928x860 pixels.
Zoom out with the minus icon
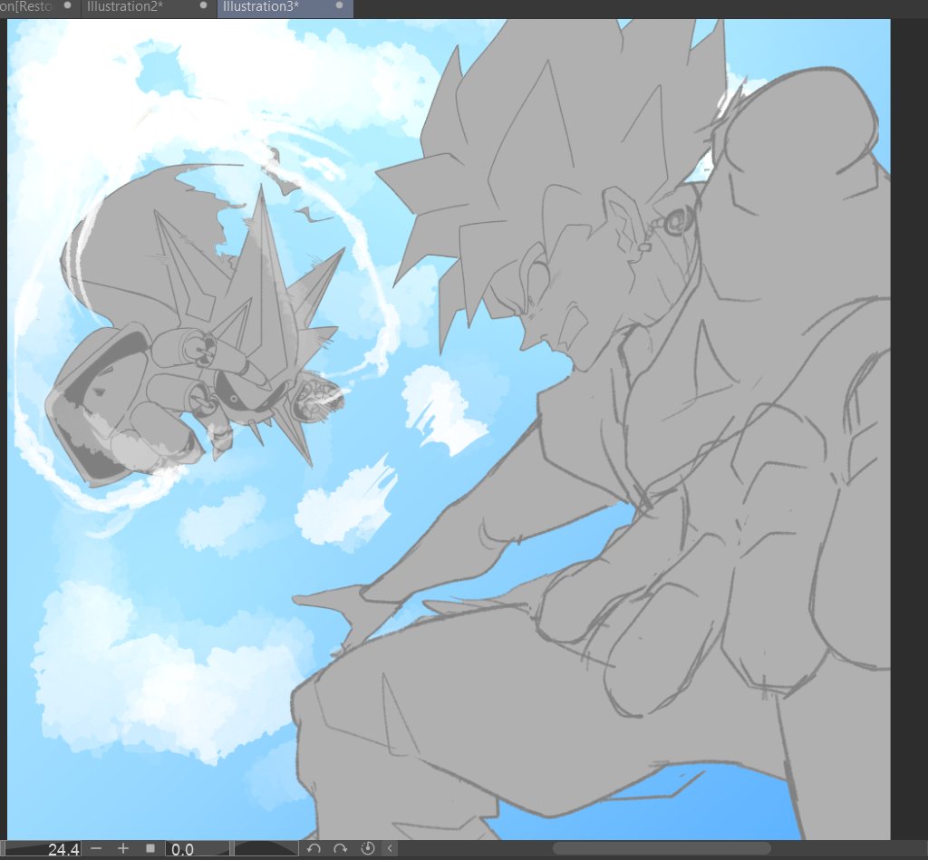click(x=95, y=849)
